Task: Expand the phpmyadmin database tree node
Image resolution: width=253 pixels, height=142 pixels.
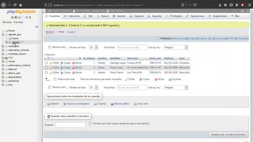Action: point(3,77)
